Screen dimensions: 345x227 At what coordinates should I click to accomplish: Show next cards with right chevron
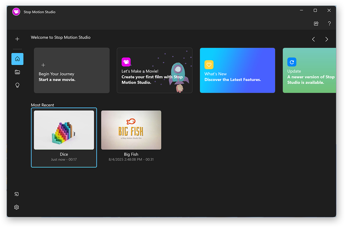coord(326,39)
